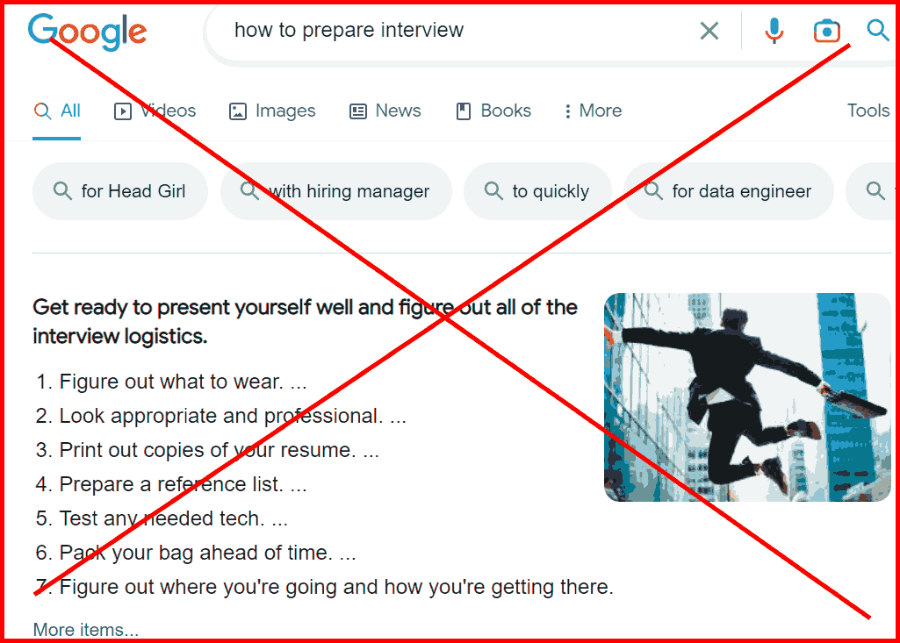Click the Google logo

[87, 32]
